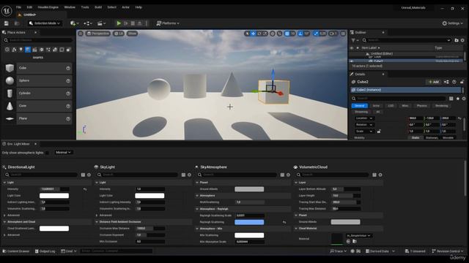
Task: Open the add content toolbar icon with green plus
Action: tap(74, 23)
